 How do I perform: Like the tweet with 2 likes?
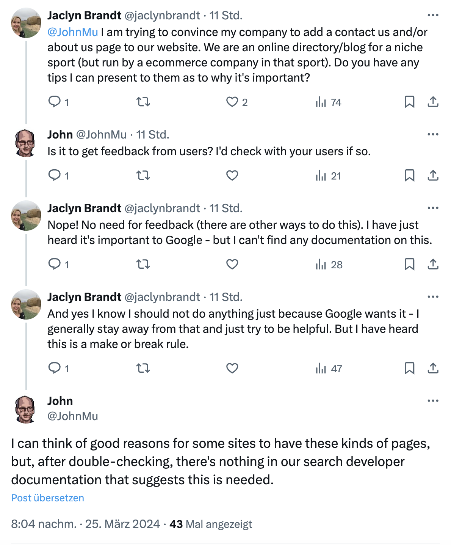[x=232, y=102]
